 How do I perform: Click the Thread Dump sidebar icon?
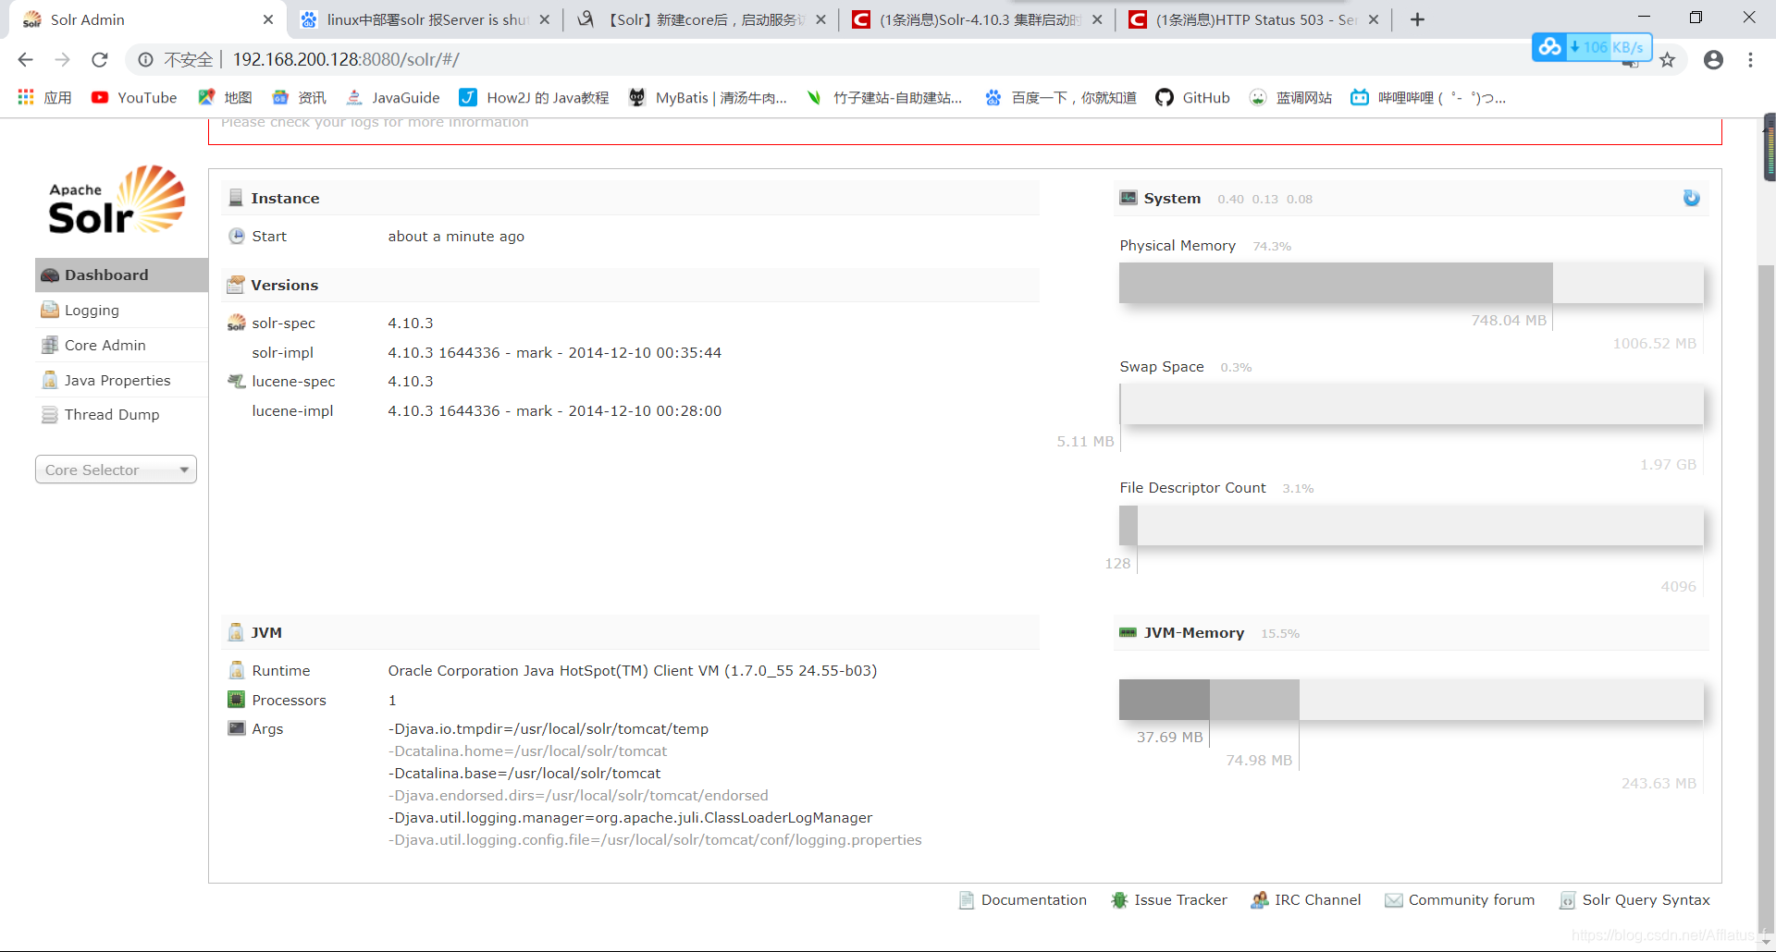(49, 414)
